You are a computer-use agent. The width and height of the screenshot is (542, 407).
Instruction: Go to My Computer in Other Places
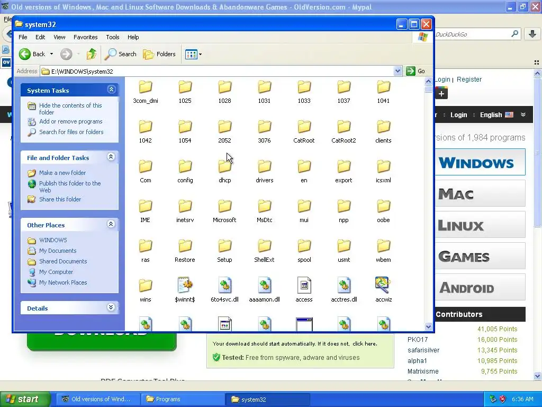[x=56, y=272]
